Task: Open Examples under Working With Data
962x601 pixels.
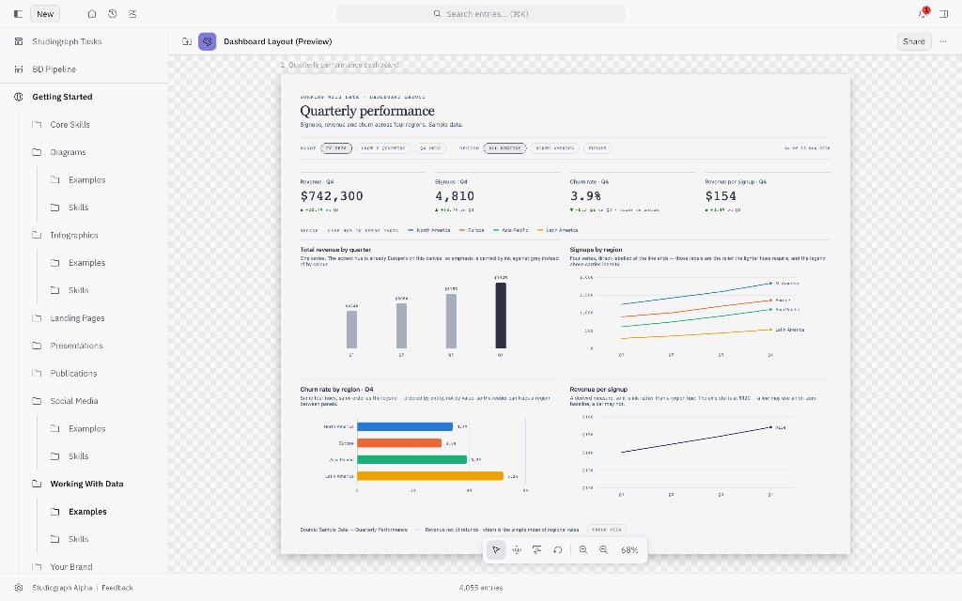Action: 87,511
